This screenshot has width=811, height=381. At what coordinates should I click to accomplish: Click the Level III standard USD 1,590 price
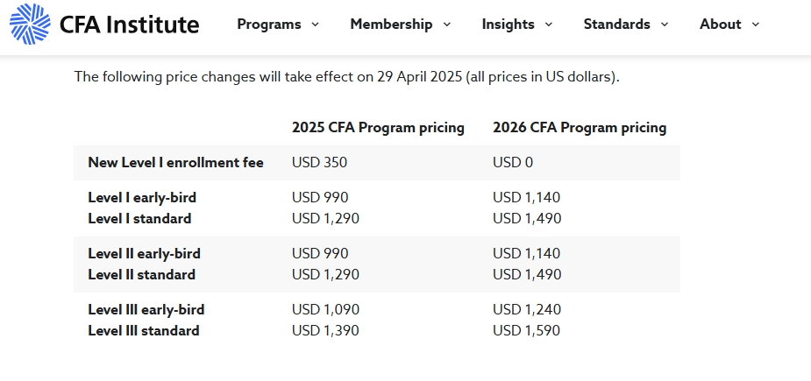pyautogui.click(x=527, y=331)
